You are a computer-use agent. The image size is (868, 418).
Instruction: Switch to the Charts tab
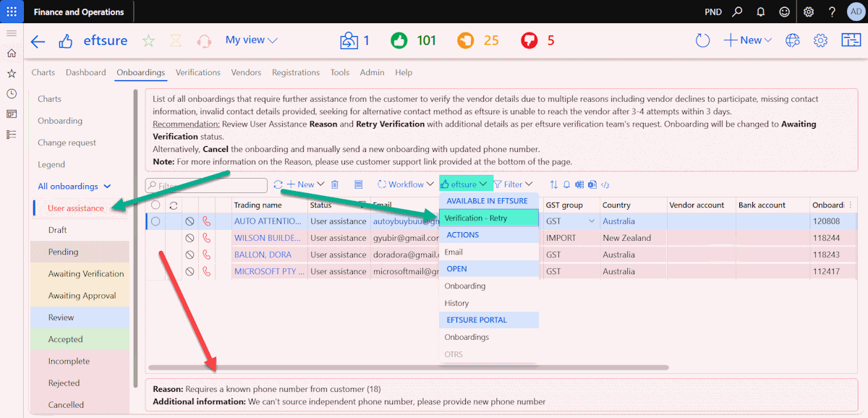click(x=43, y=72)
